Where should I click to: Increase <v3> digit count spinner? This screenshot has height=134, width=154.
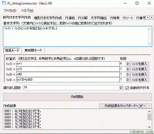[x=128, y=74]
